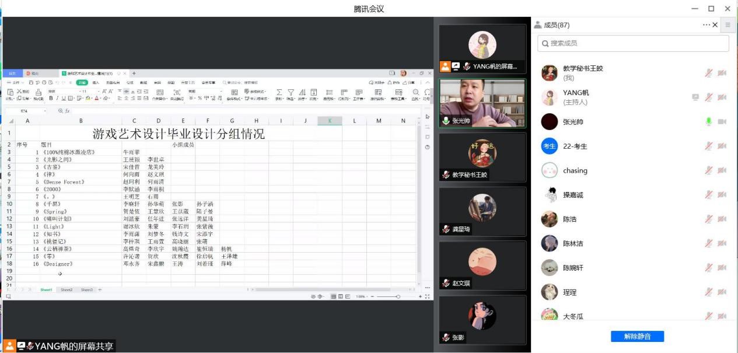Click the 解除静音 unmute button
738x353 pixels.
coord(637,336)
